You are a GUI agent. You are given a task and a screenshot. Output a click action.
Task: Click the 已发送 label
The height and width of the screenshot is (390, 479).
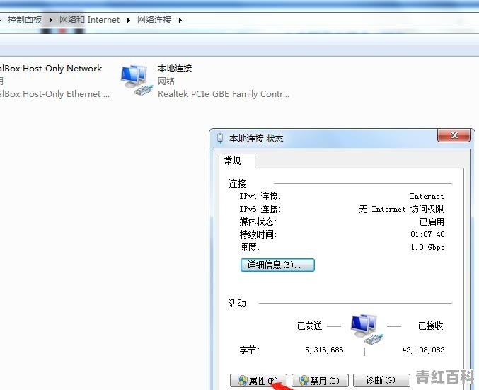[309, 326]
